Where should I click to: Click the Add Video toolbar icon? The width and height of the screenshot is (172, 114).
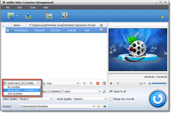point(11,16)
